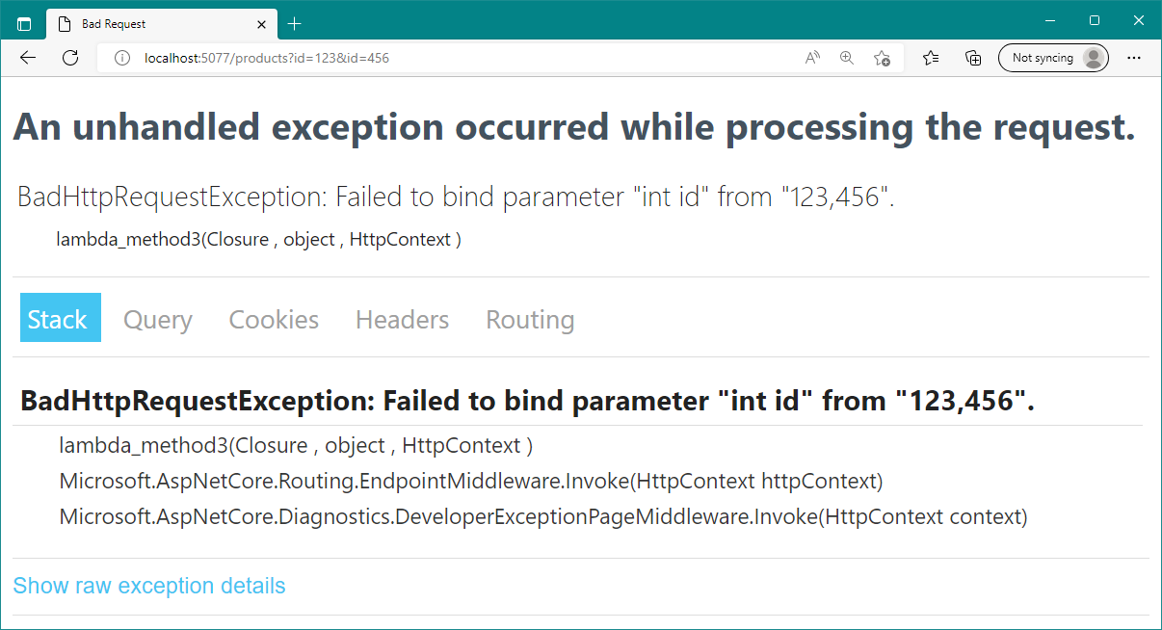Open the tab actions menu icon
1162x630 pixels.
[x=24, y=24]
